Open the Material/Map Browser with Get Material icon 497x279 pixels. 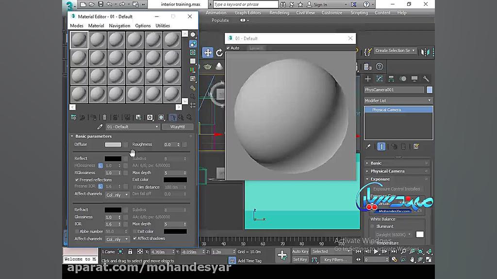(74, 117)
